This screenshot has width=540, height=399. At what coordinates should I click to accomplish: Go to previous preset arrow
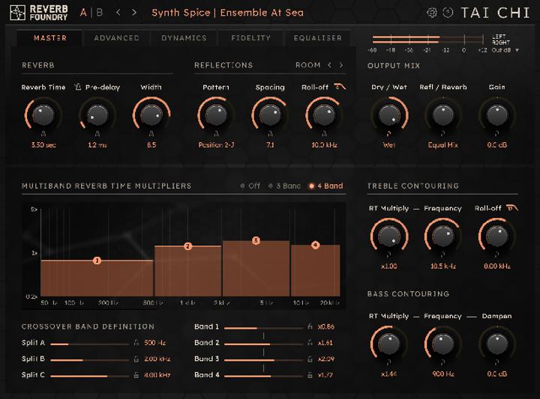[118, 13]
